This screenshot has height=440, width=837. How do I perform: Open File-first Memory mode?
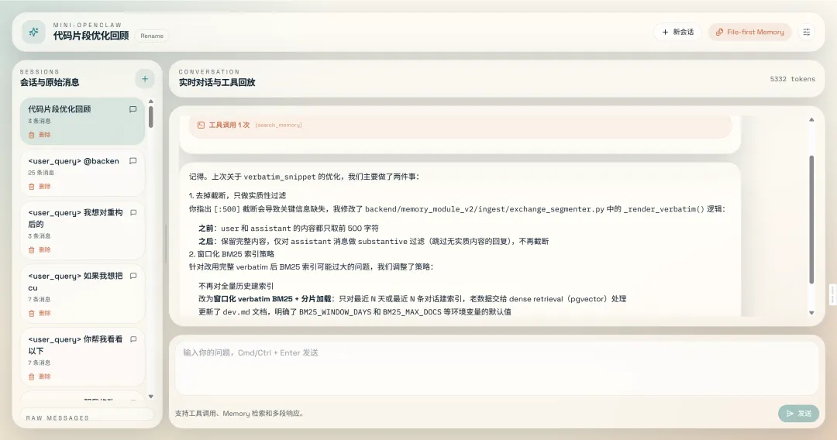[x=749, y=32]
